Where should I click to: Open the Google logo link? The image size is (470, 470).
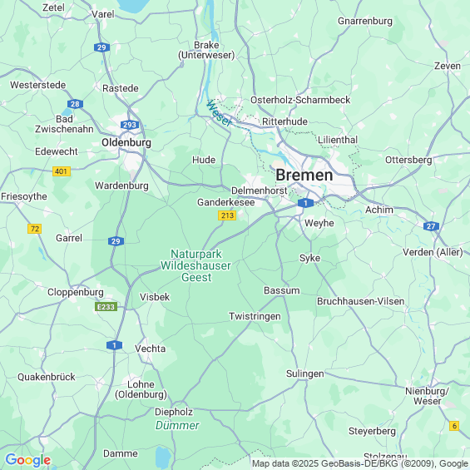pyautogui.click(x=28, y=459)
